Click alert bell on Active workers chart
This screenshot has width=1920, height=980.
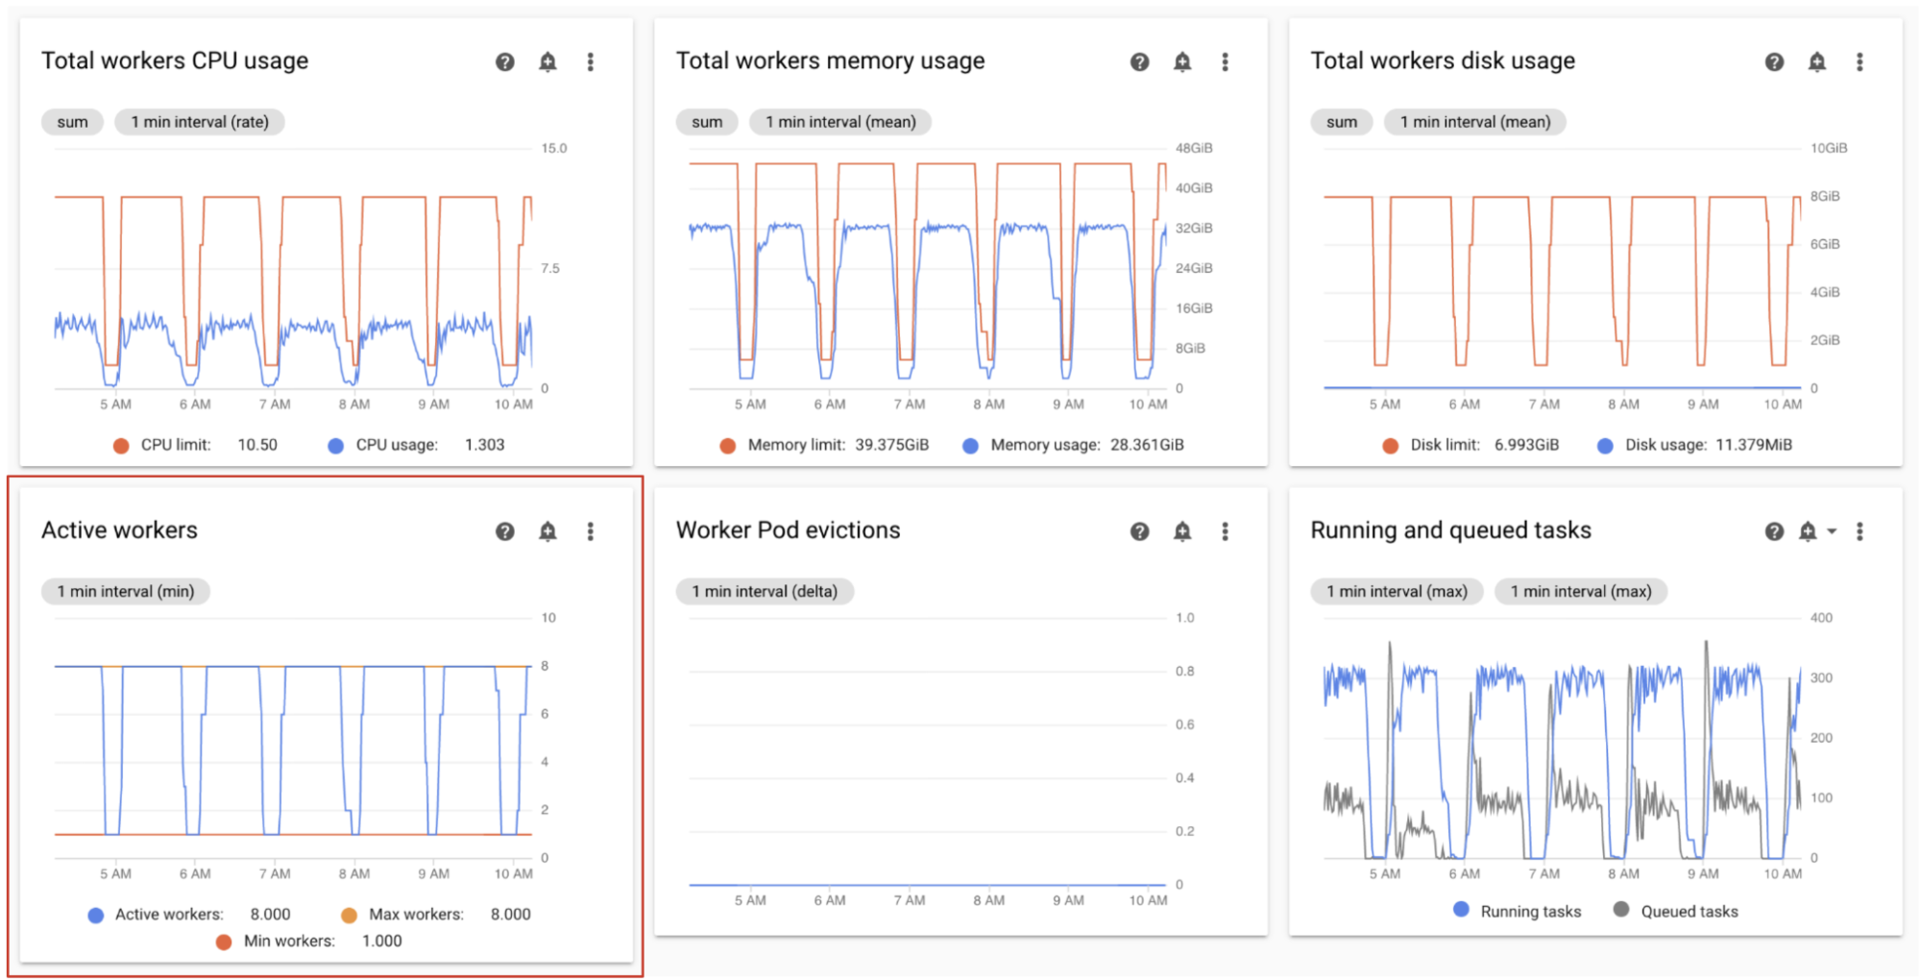547,531
